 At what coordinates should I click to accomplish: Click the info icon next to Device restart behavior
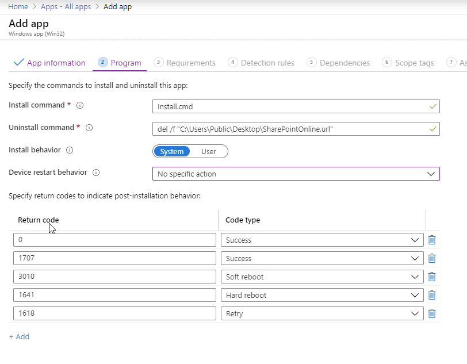tap(96, 173)
